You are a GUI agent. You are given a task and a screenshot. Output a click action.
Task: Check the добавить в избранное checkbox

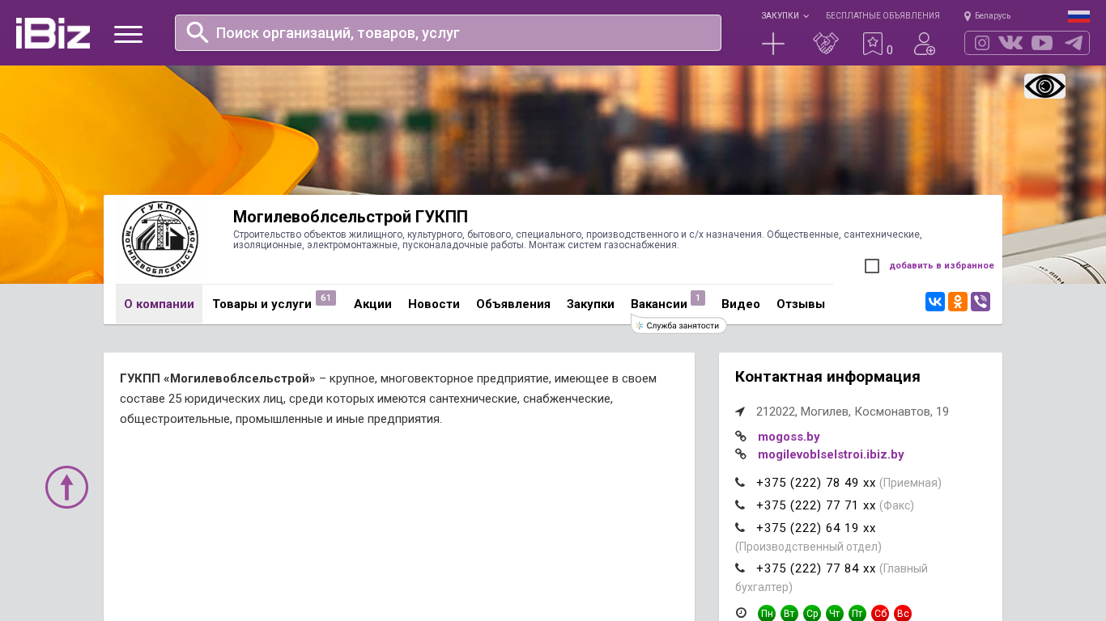coord(872,266)
